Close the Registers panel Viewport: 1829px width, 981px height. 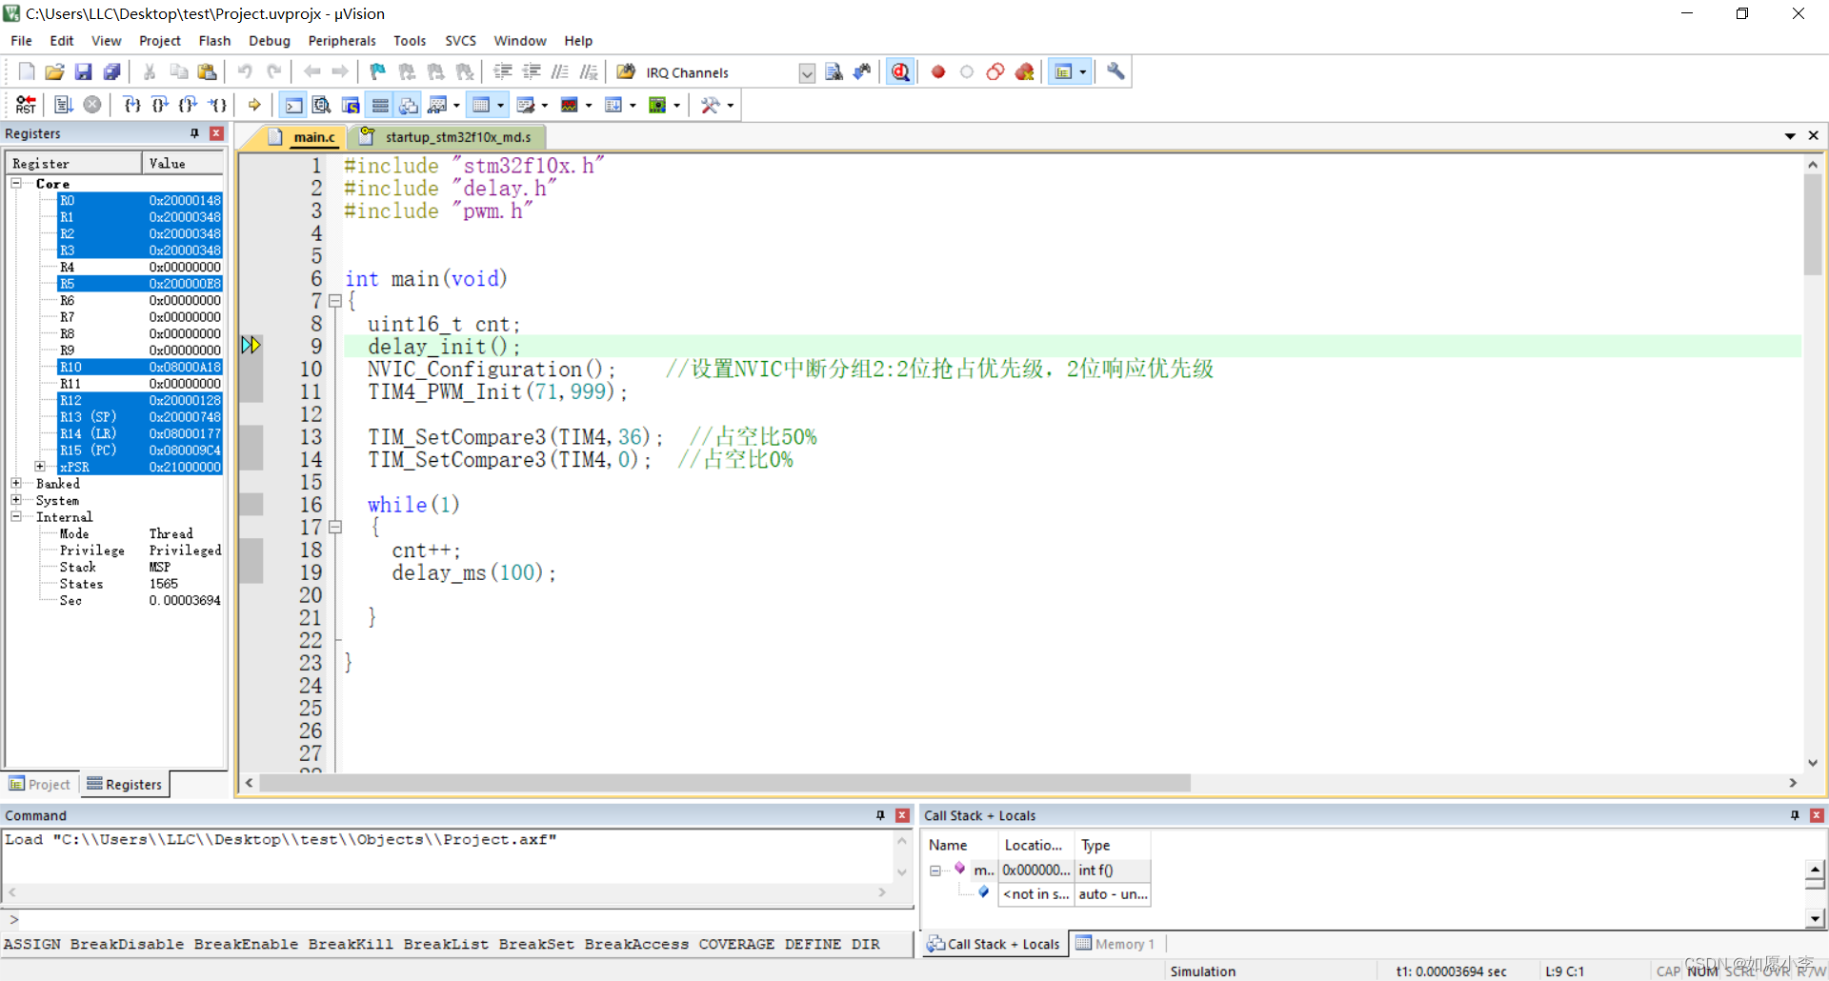point(216,133)
